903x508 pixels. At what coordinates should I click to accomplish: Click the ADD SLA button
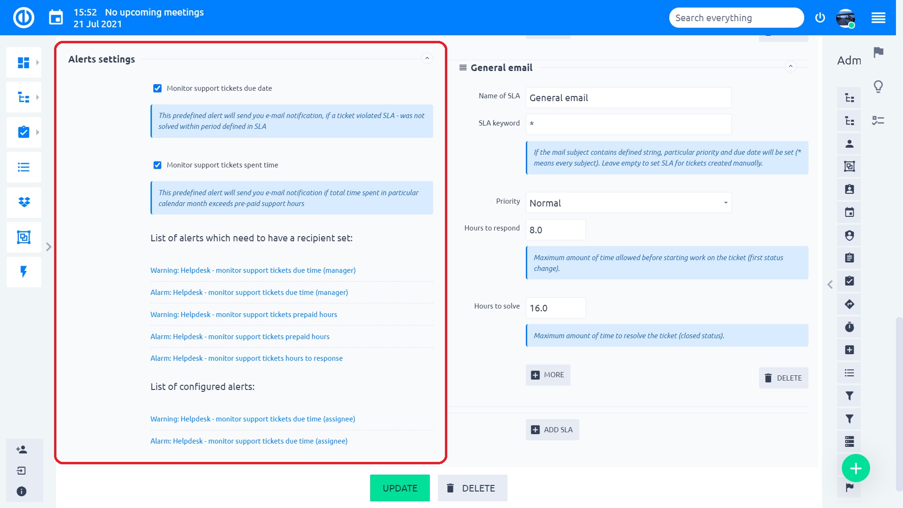(552, 430)
